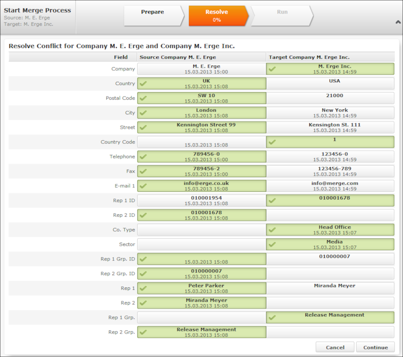Image resolution: width=403 pixels, height=357 pixels.
Task: Click the Prepare step tab
Action: click(152, 16)
